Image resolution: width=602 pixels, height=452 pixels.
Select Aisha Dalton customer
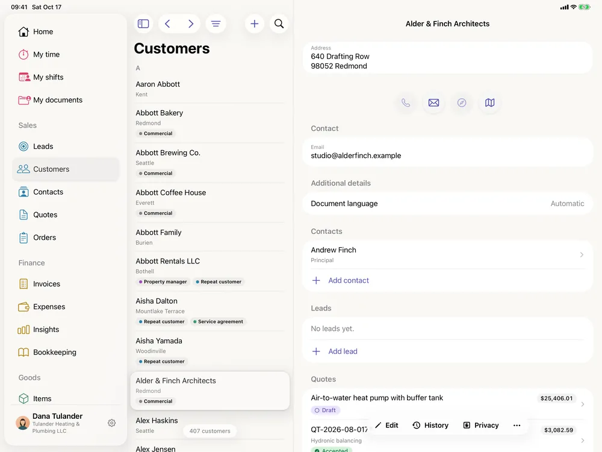210,312
